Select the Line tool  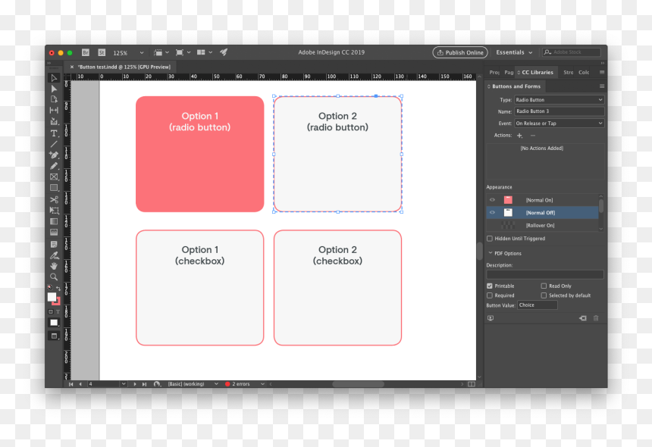tap(54, 144)
